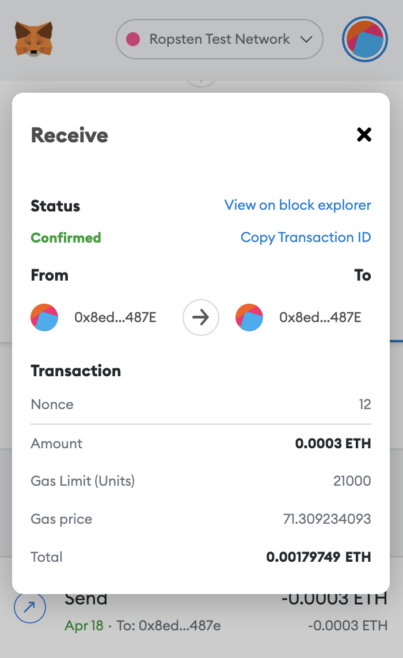Screen dimensions: 403x658
Task: Select the From account avatar
Action: 44,317
